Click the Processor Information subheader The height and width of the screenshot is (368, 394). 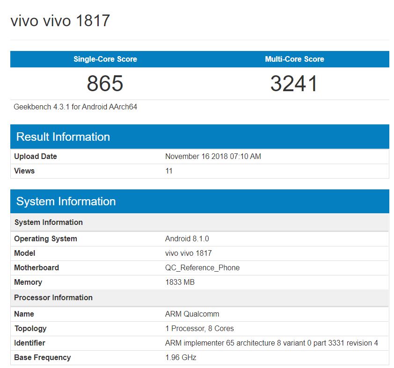[x=200, y=298]
